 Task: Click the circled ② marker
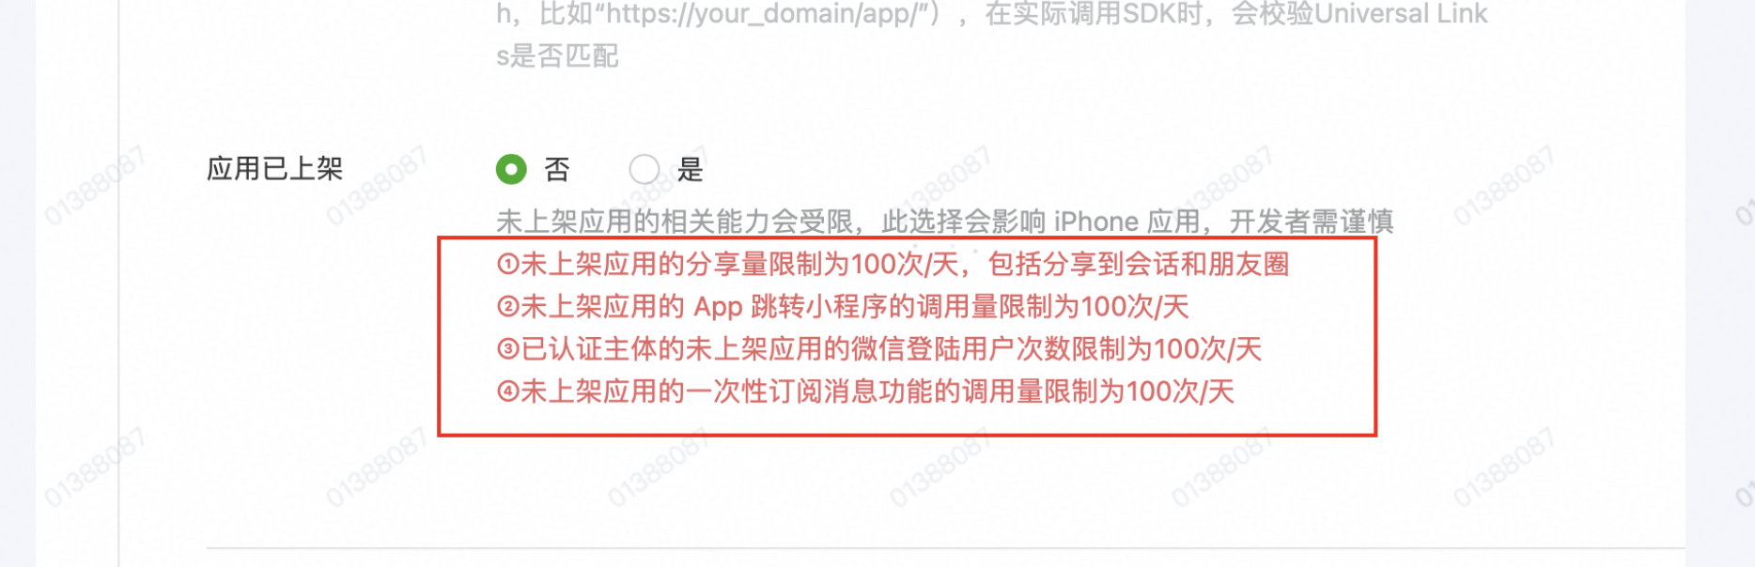[508, 307]
